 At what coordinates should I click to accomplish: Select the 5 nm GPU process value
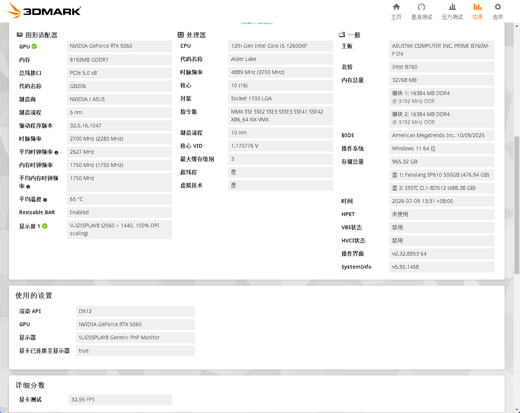pyautogui.click(x=119, y=112)
